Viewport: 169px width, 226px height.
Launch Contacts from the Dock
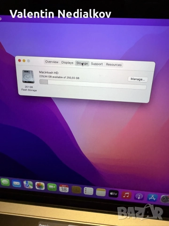click(77, 190)
